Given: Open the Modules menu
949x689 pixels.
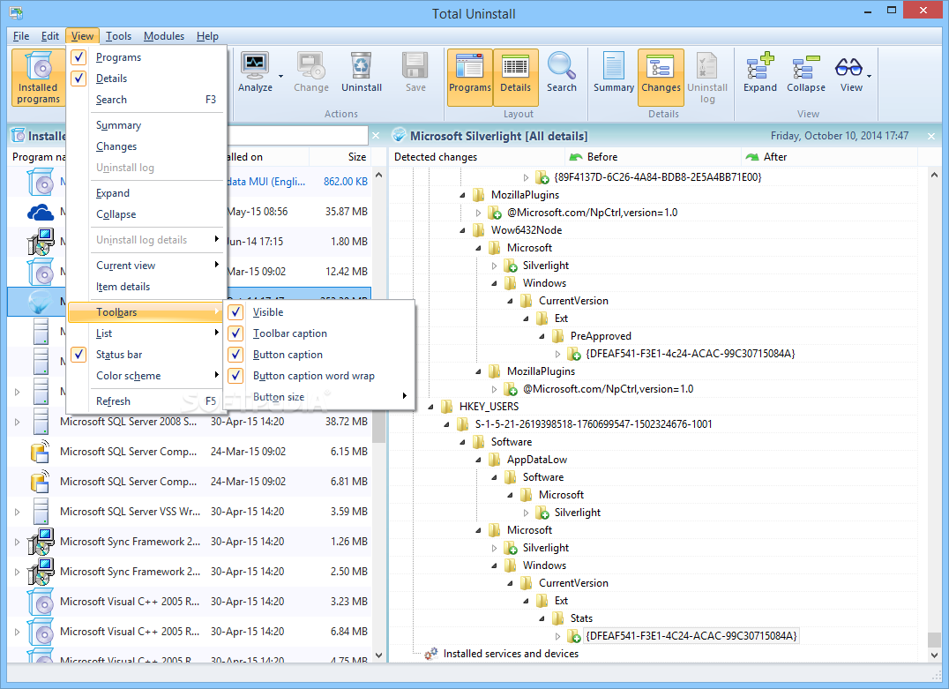Looking at the screenshot, I should tap(164, 35).
